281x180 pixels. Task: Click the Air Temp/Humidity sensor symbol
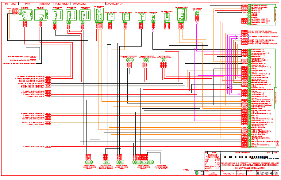99,13
